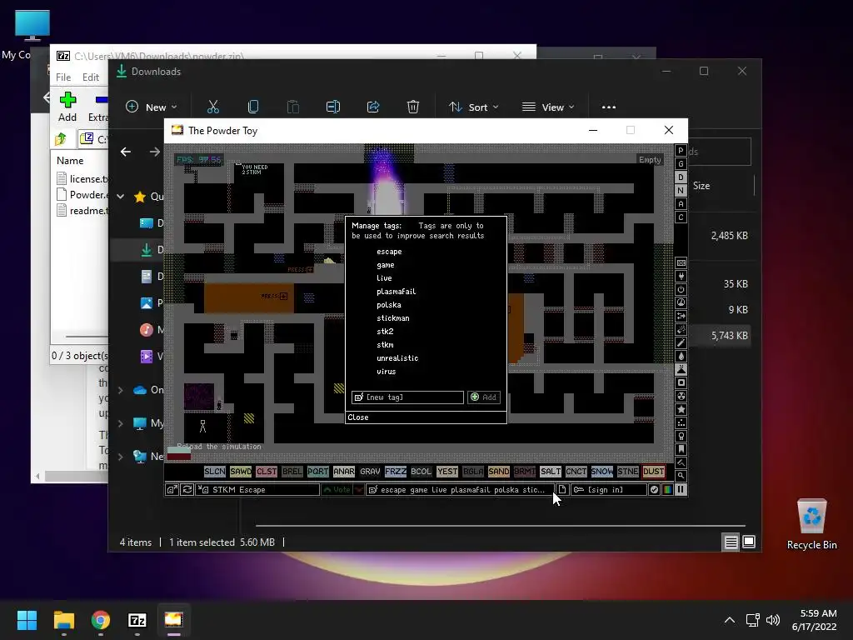
Task: Toggle pressure display mode P
Action: pos(681,151)
